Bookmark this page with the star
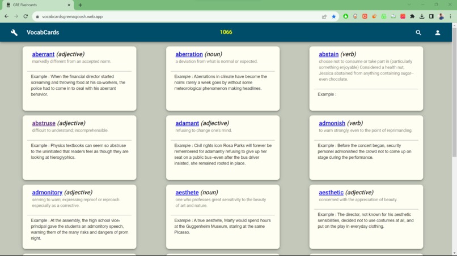 pos(334,16)
